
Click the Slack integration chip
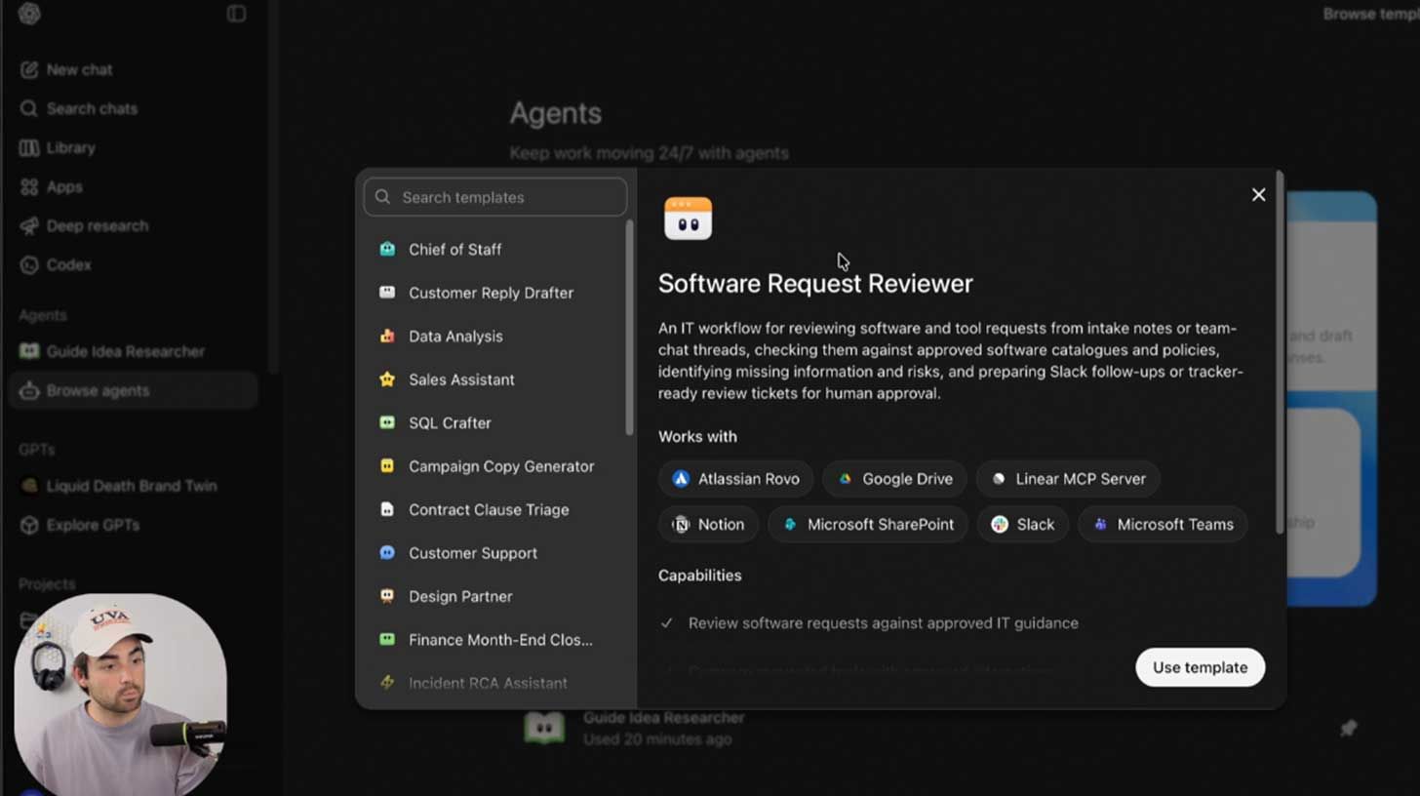pyautogui.click(x=1023, y=524)
